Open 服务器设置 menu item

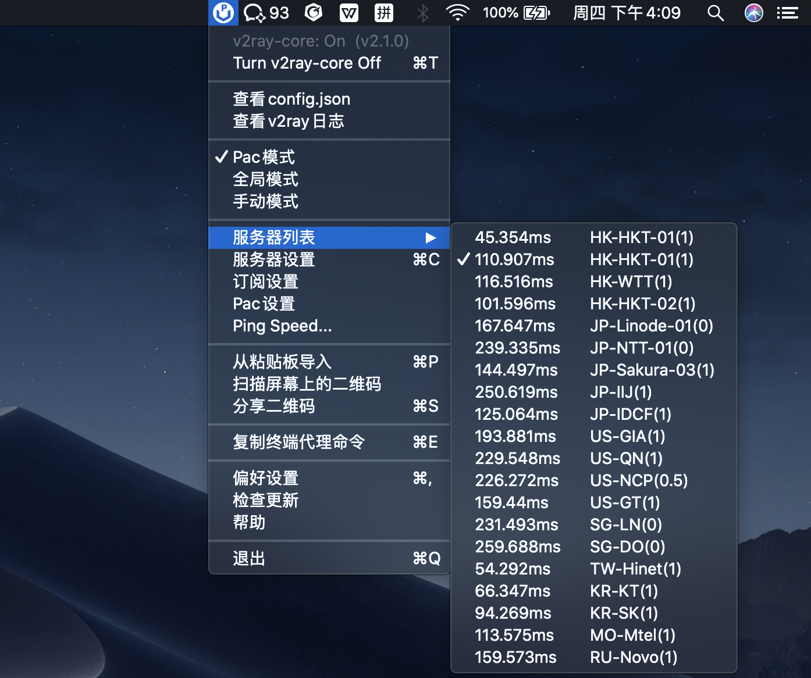(x=329, y=259)
